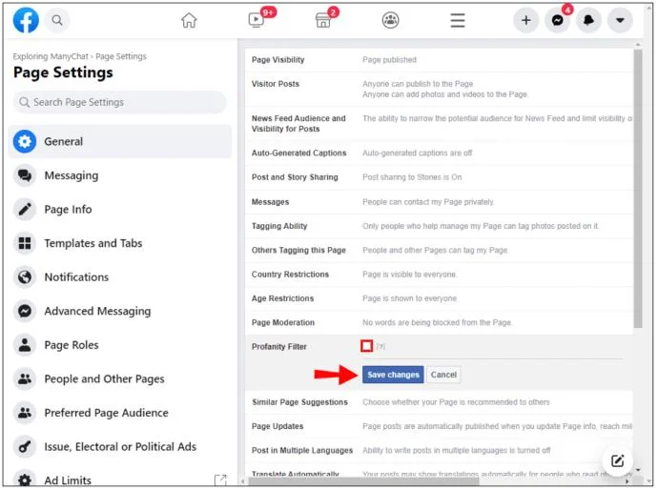Click the scroll down arrow of settings panel
The height and width of the screenshot is (490, 658).
[638, 470]
